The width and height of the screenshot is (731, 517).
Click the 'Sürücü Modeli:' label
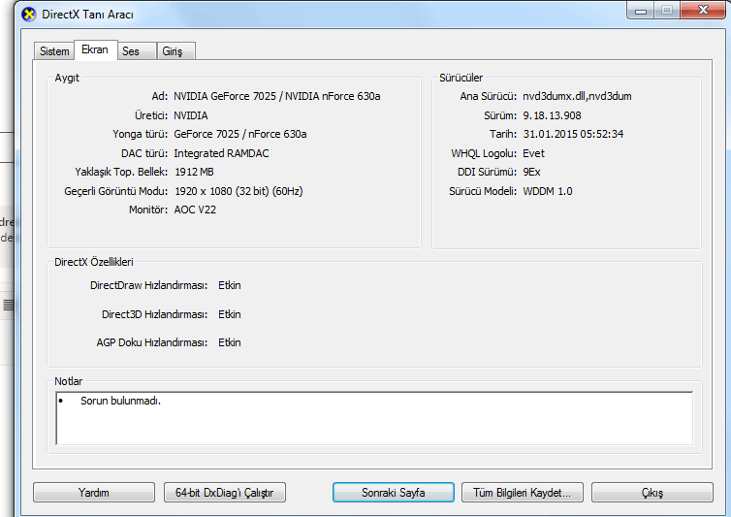(483, 191)
